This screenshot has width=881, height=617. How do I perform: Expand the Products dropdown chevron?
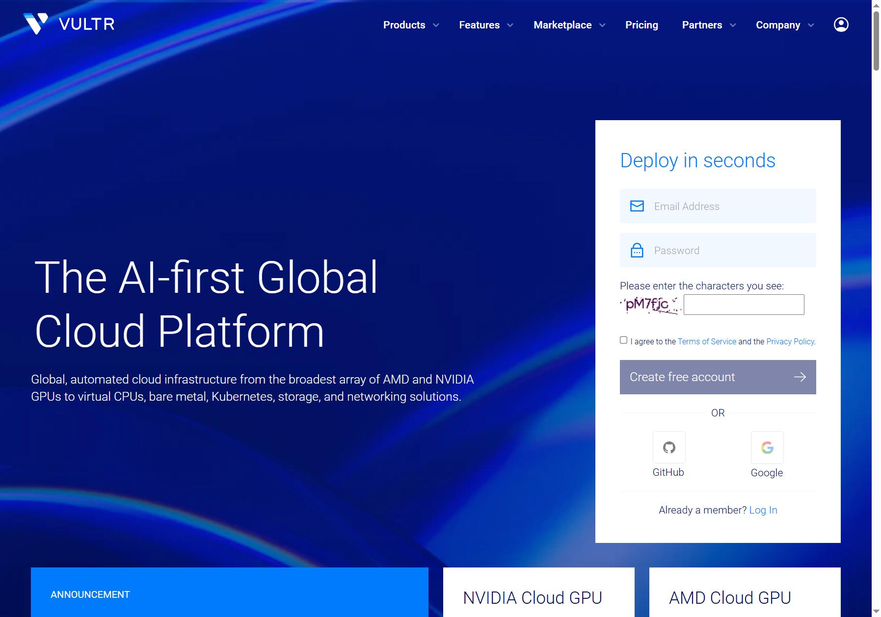(436, 25)
